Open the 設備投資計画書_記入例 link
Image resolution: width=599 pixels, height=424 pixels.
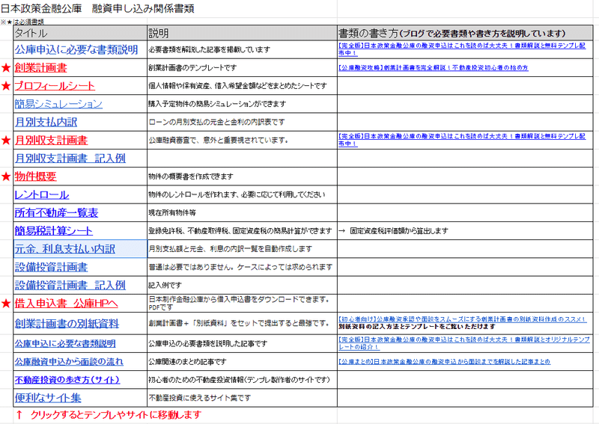[x=70, y=286]
